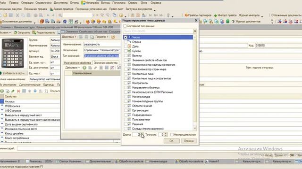302x169 pixels.
Task: Click the Тип значений field
Action: [x=102, y=56]
